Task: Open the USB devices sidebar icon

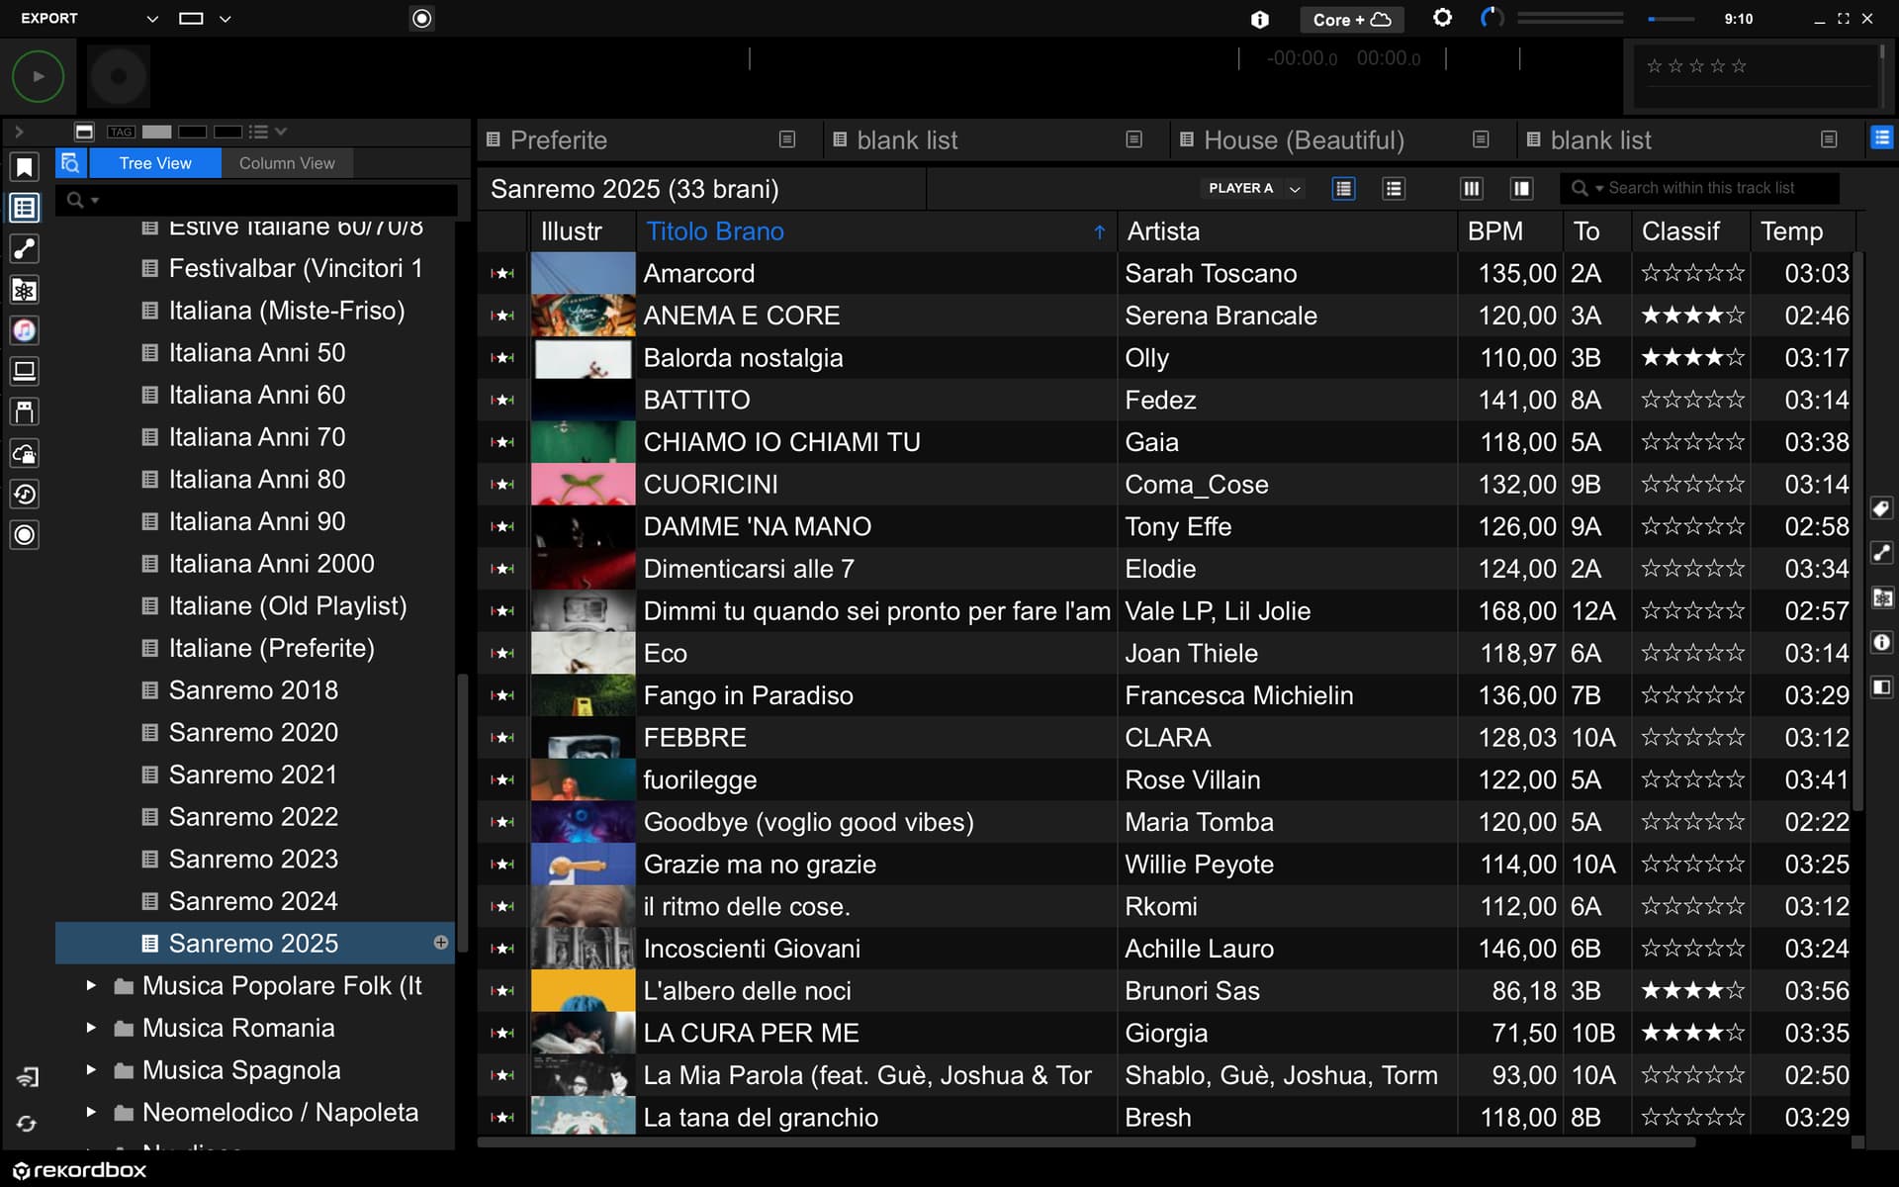Action: point(25,411)
